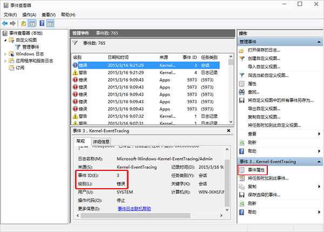Switch to the 详细信息 tab
The height and width of the screenshot is (232, 324).
coord(101,142)
